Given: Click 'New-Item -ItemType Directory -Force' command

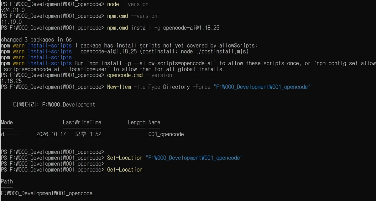Looking at the screenshot, I should [x=159, y=87].
